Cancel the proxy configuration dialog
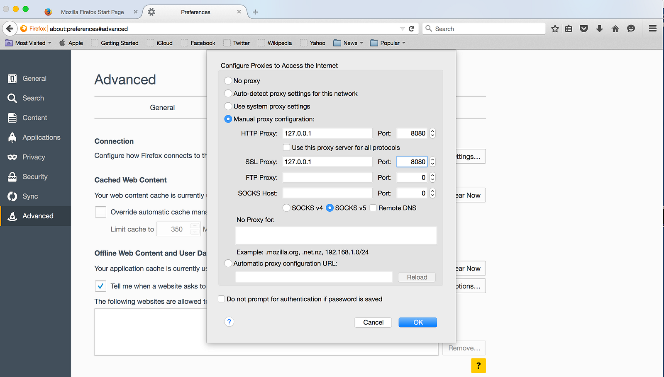The image size is (664, 377). [373, 322]
